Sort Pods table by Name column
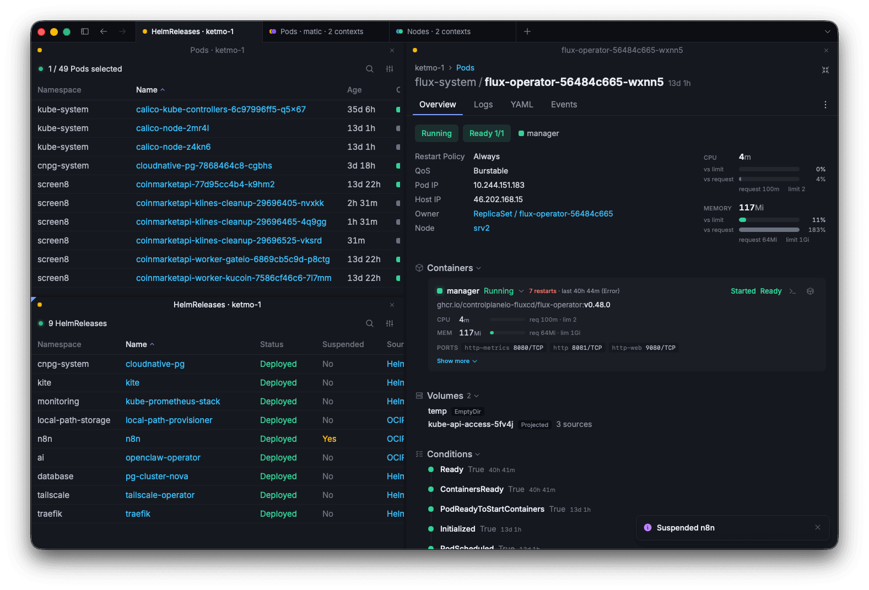Image resolution: width=869 pixels, height=590 pixels. [x=150, y=90]
